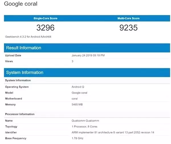Select the Single-Core Score header
171x144 pixels.
coord(46,18)
